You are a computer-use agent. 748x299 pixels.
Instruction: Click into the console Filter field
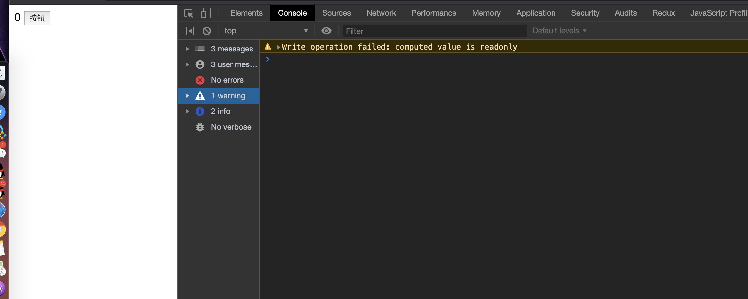click(435, 31)
